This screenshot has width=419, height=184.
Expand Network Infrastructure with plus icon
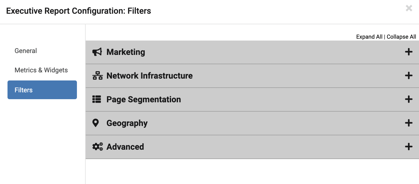409,75
